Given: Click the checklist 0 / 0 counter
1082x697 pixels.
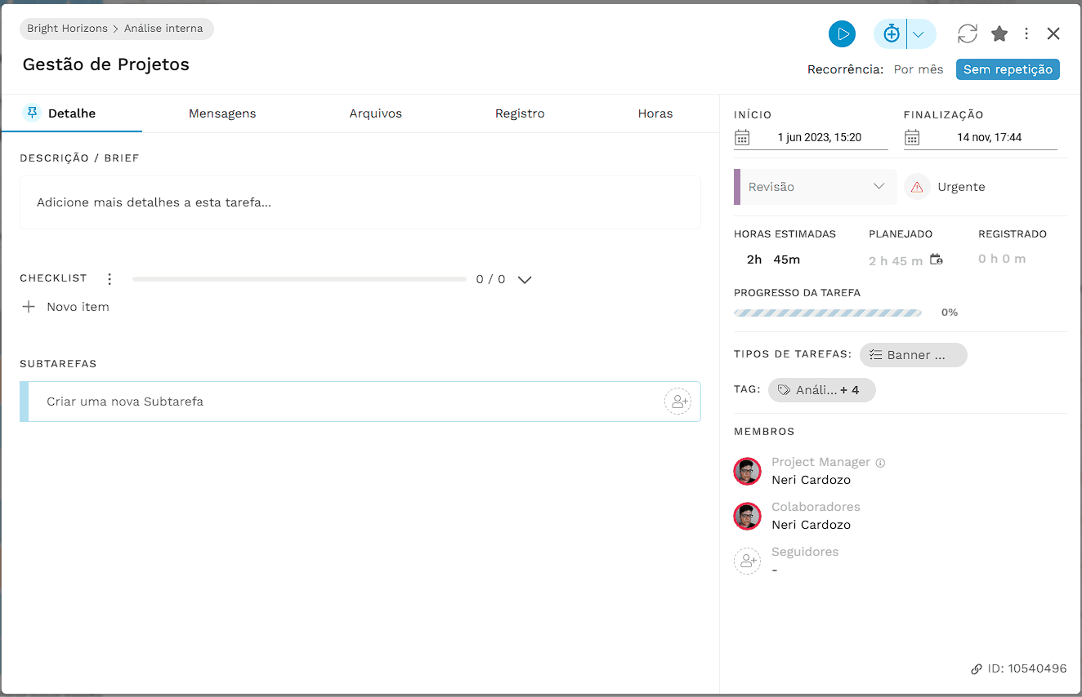Looking at the screenshot, I should tap(490, 279).
